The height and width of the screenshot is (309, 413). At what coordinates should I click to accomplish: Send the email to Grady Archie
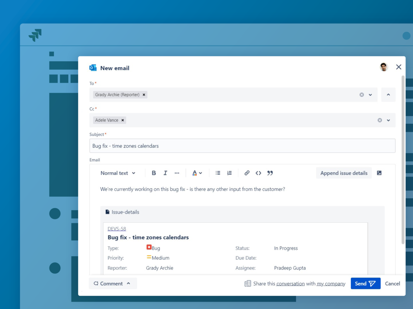point(366,283)
